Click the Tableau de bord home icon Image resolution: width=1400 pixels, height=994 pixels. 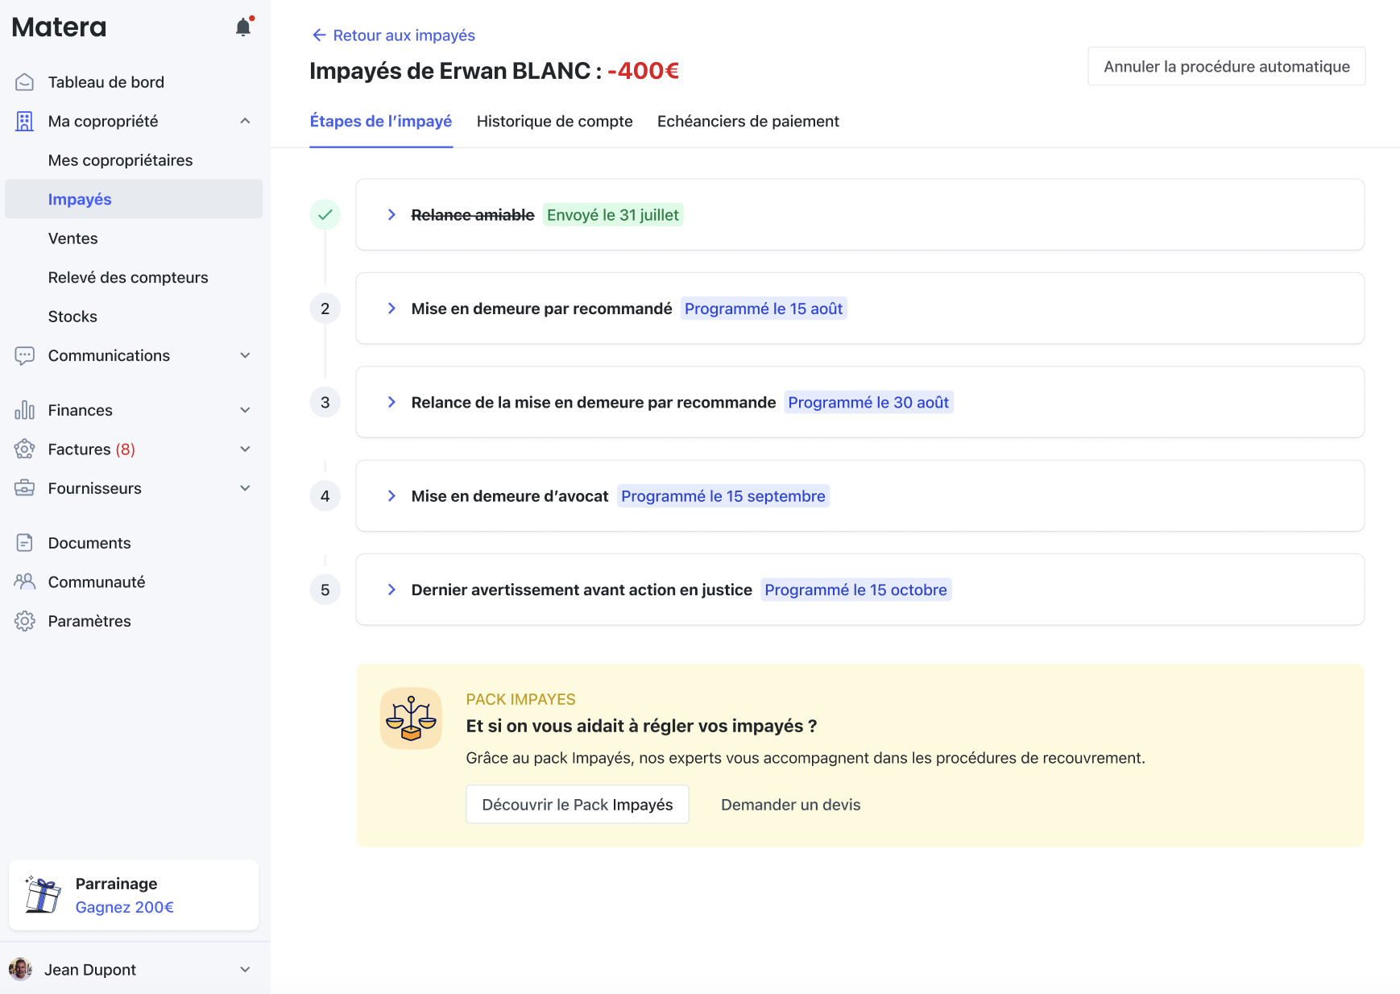25,82
